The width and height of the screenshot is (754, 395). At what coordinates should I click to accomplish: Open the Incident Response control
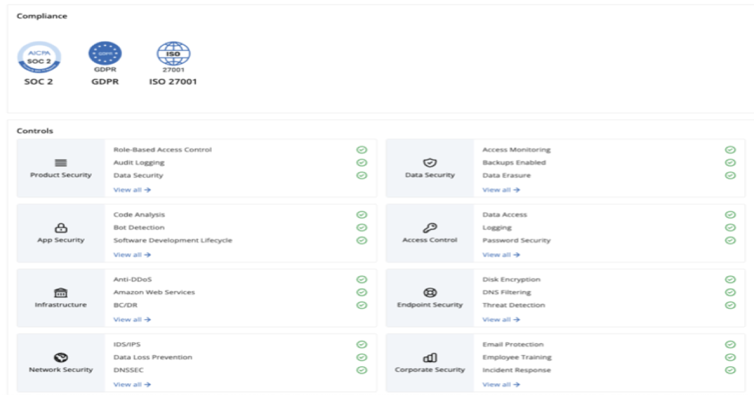(x=516, y=370)
